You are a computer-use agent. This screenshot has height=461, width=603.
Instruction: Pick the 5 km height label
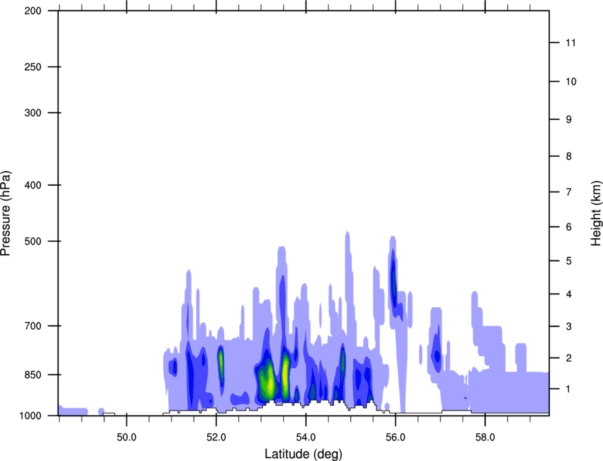(x=568, y=261)
